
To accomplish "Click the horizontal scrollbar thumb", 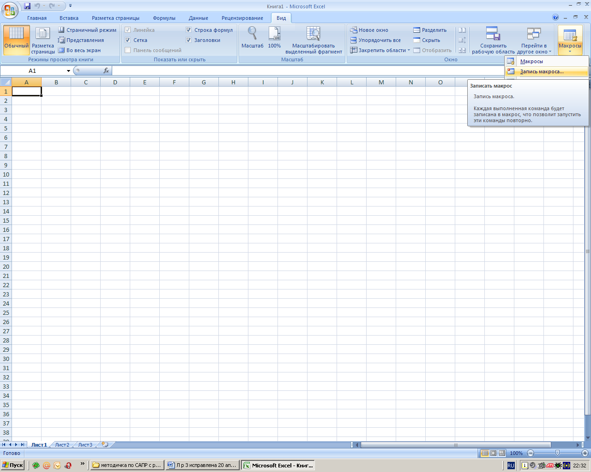I will click(x=456, y=445).
